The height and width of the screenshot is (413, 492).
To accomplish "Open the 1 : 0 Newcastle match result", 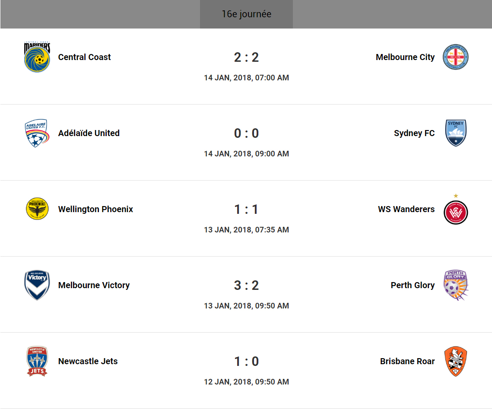I will click(x=246, y=361).
